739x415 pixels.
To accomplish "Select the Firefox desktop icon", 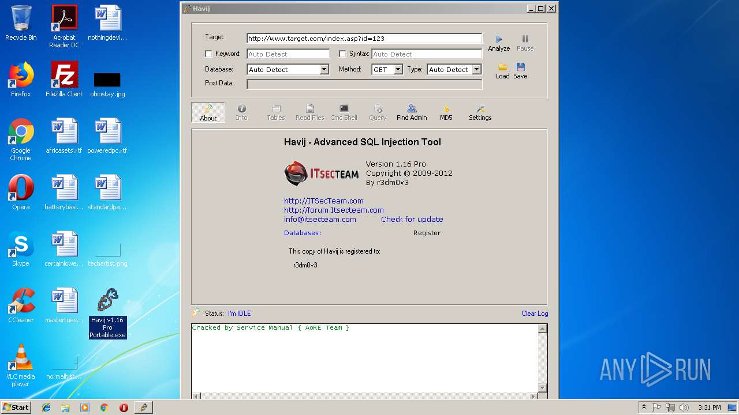I will tap(21, 80).
